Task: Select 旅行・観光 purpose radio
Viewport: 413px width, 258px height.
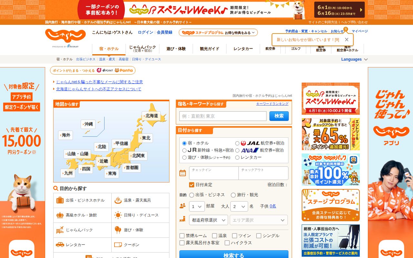Action: tap(233, 195)
